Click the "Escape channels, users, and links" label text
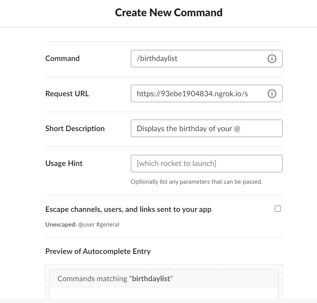Image resolution: width=317 pixels, height=303 pixels. [x=128, y=210]
